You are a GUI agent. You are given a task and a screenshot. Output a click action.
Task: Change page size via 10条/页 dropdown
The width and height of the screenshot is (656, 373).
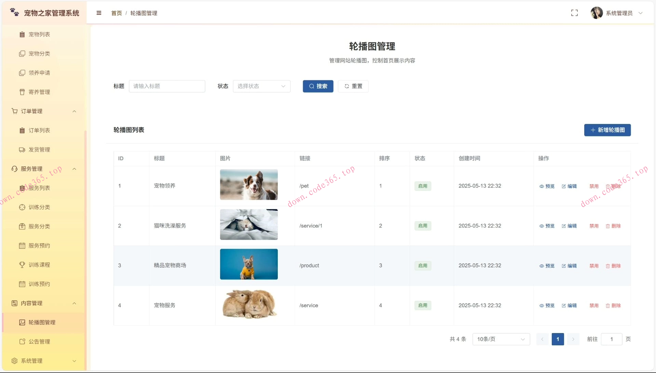click(501, 339)
